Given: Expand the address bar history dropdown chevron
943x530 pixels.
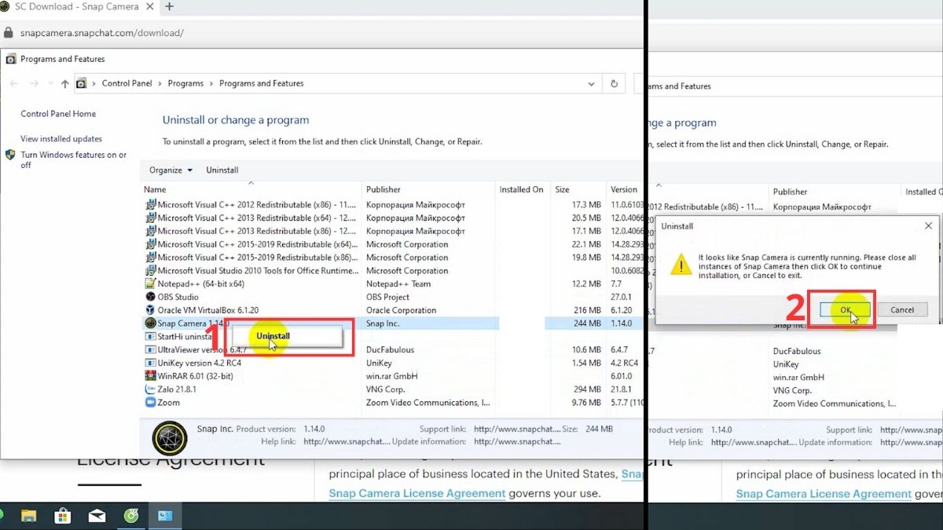Looking at the screenshot, I should (592, 83).
